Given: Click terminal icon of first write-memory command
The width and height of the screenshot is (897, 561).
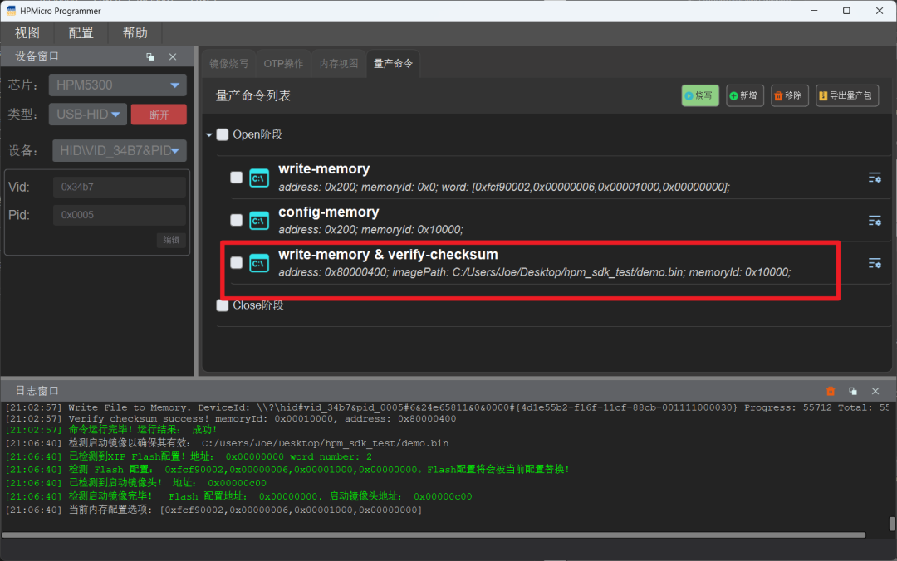Looking at the screenshot, I should (x=259, y=178).
